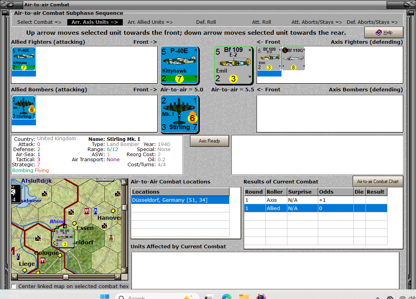
Task: Click the Cologne city label on the map
Action: 47,253
